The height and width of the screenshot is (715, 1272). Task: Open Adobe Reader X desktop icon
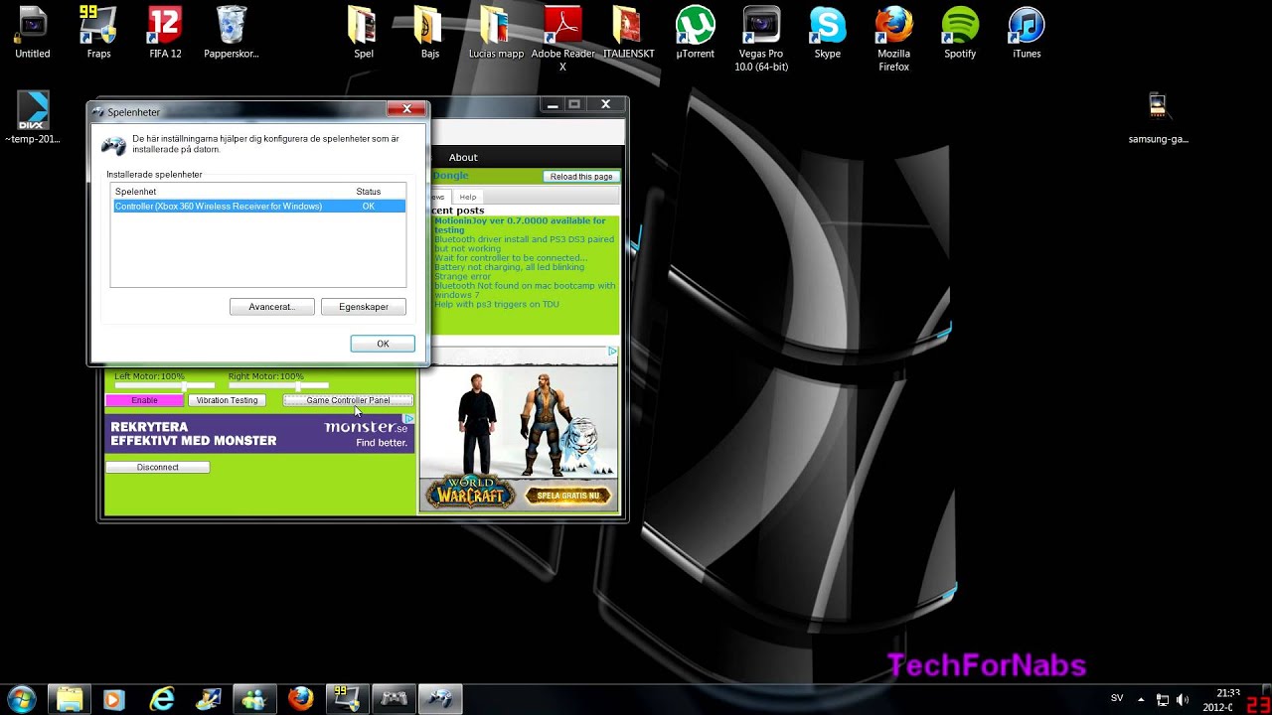coord(562,30)
